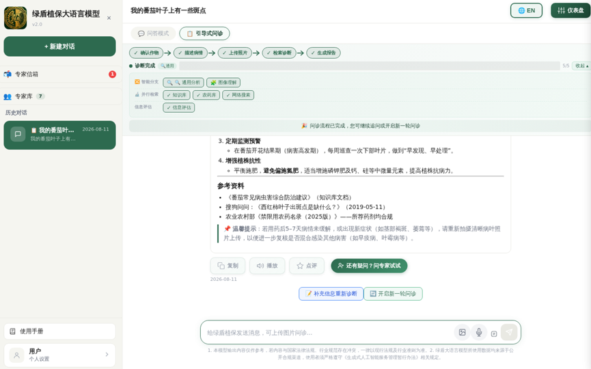The width and height of the screenshot is (591, 369).
Task: Select the 我的番茄叶 history conversation
Action: click(x=59, y=135)
